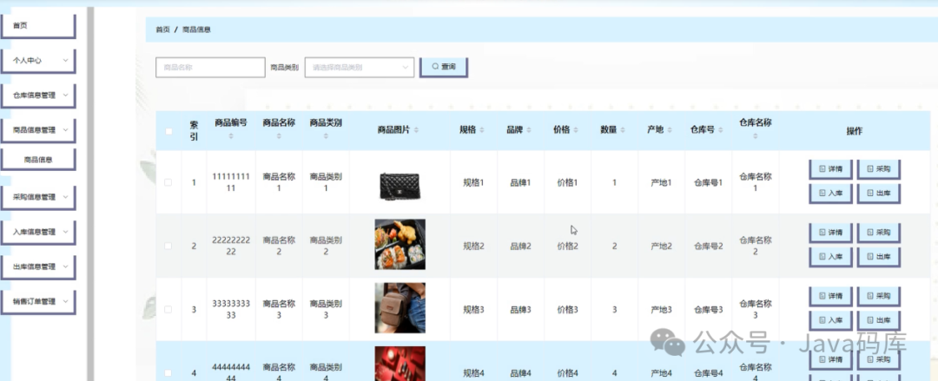Select checkbox for row 4
This screenshot has width=938, height=381.
[168, 372]
